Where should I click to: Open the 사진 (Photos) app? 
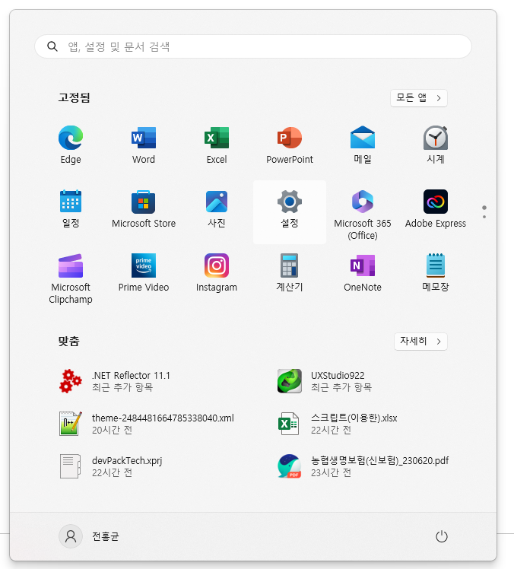(x=217, y=208)
